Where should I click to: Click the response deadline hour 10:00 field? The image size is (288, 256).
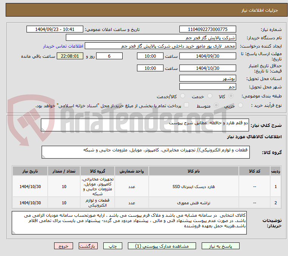pyautogui.click(x=150, y=56)
